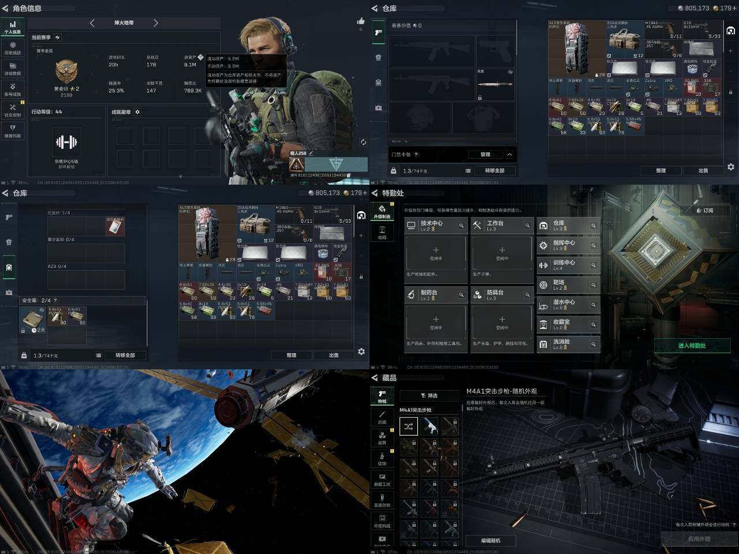The height and width of the screenshot is (554, 739).
Task: Select next mode right of 烽火地带
Action: [155, 23]
